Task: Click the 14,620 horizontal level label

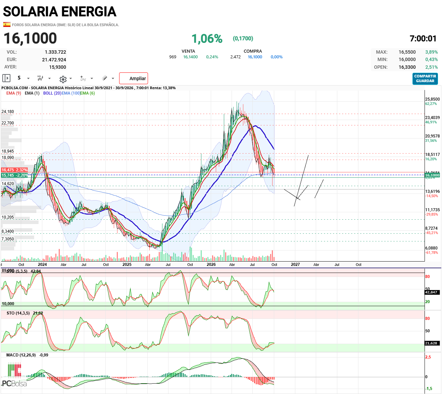Action: click(8, 184)
